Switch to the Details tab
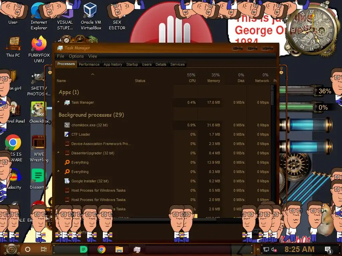The height and width of the screenshot is (256, 342). (161, 64)
